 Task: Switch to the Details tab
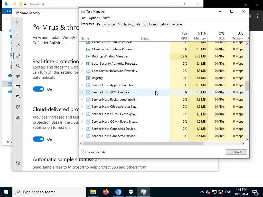pyautogui.click(x=164, y=24)
